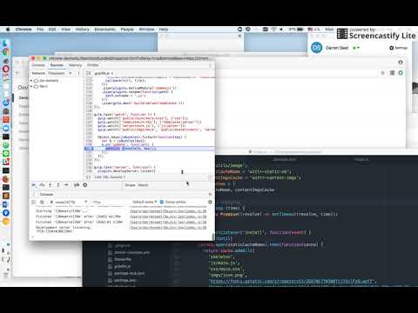Viewport: 418px width, 313px height.
Task: Switch to the Sources tab in DevTools
Action: (x=57, y=65)
